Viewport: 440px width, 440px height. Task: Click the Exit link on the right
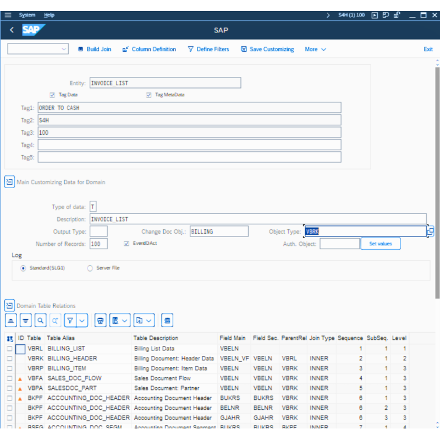coord(428,49)
